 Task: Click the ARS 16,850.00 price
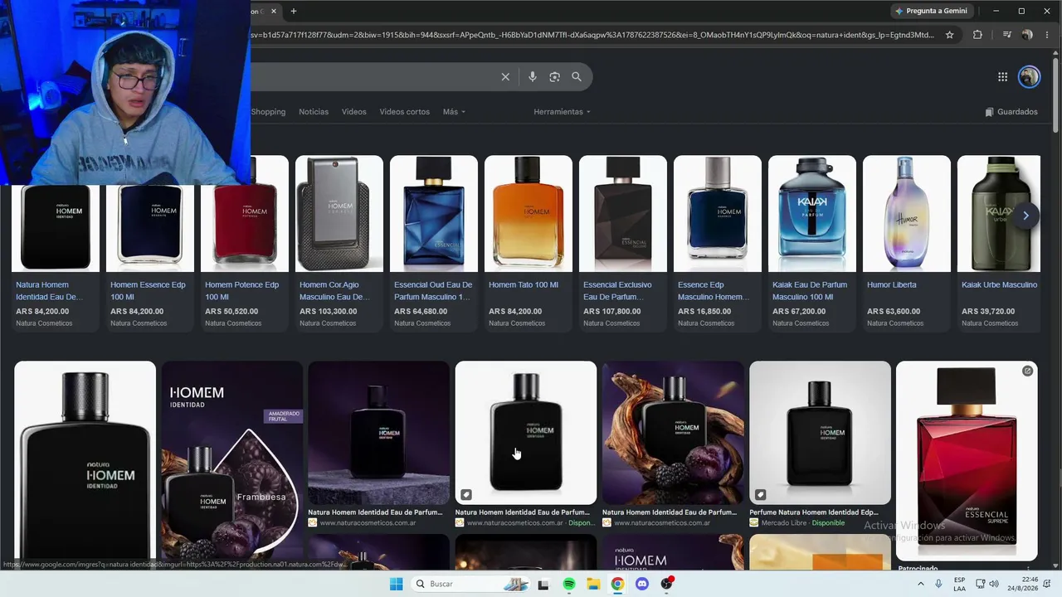coord(704,312)
